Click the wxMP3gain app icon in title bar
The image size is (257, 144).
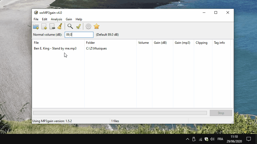tap(36, 12)
